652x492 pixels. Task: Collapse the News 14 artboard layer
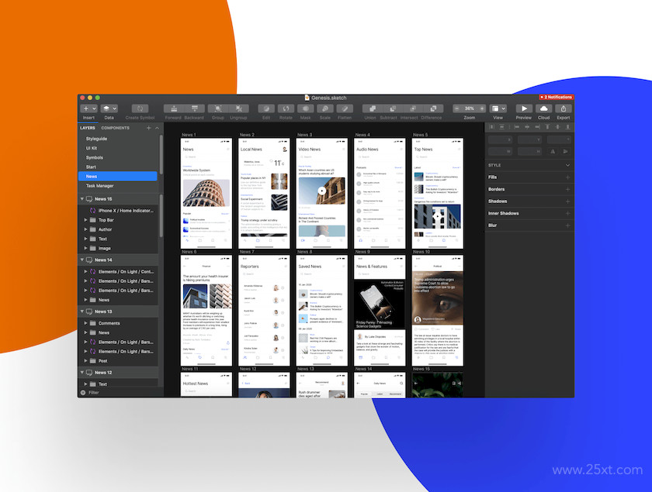82,260
